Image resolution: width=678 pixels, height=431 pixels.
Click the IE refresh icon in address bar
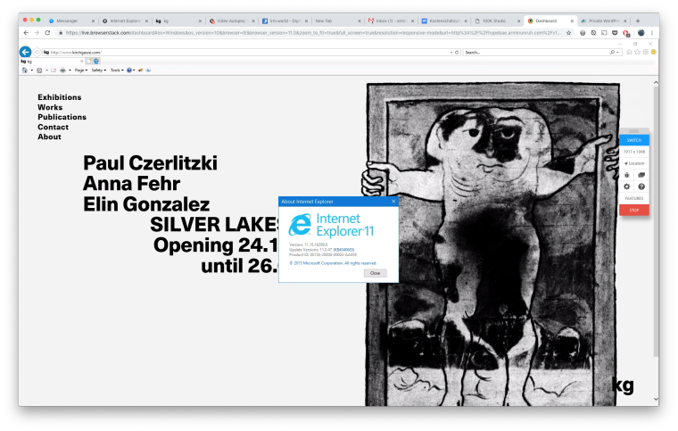tap(458, 53)
